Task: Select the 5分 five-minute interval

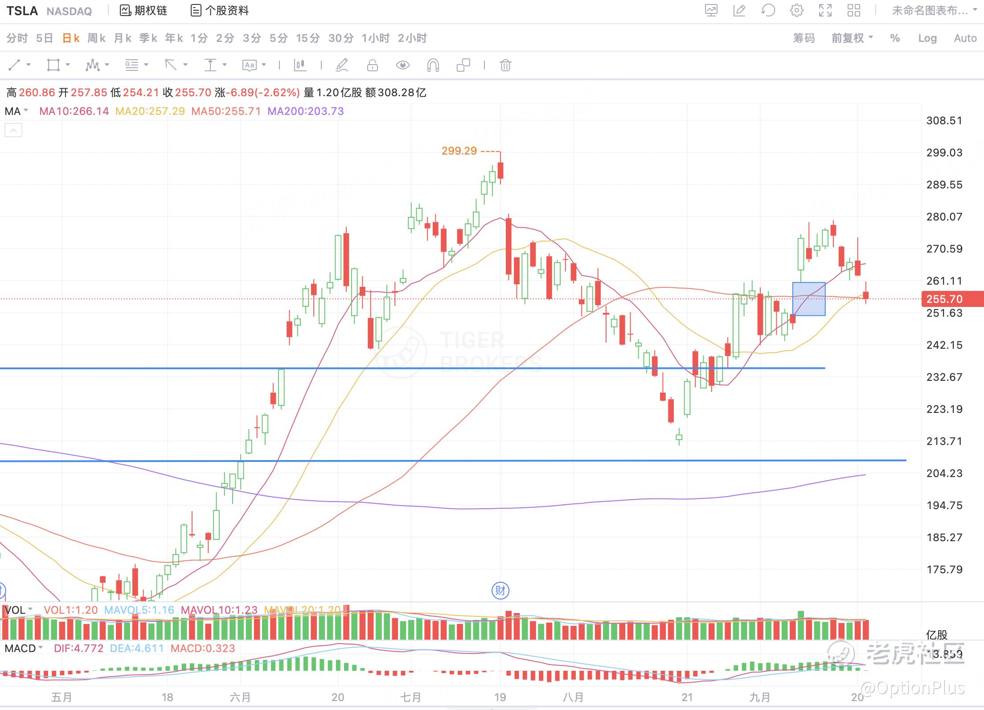Action: [279, 38]
